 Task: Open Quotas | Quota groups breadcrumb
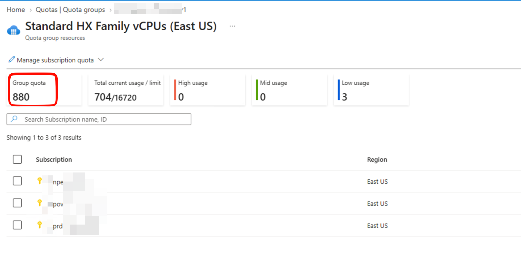click(70, 10)
